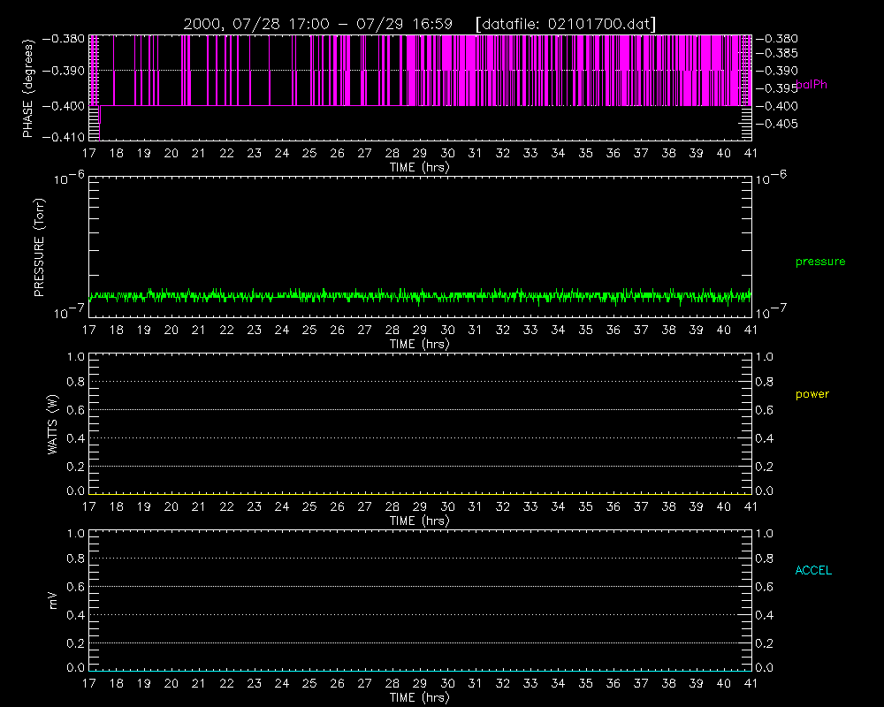Screen dimensions: 884x707
Task: Select the green pressure legend label
Action: 820,262
